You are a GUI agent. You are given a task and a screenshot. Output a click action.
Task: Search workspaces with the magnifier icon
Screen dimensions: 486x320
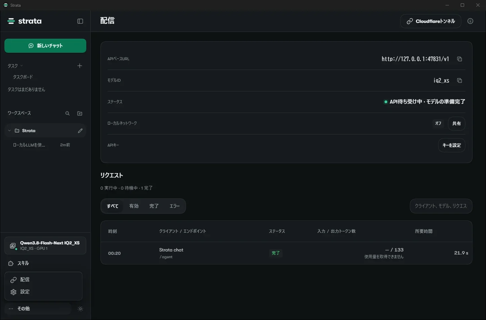tap(67, 113)
